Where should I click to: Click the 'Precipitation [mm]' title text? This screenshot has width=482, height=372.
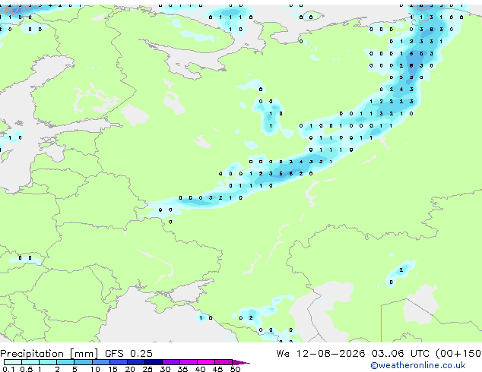pyautogui.click(x=49, y=354)
